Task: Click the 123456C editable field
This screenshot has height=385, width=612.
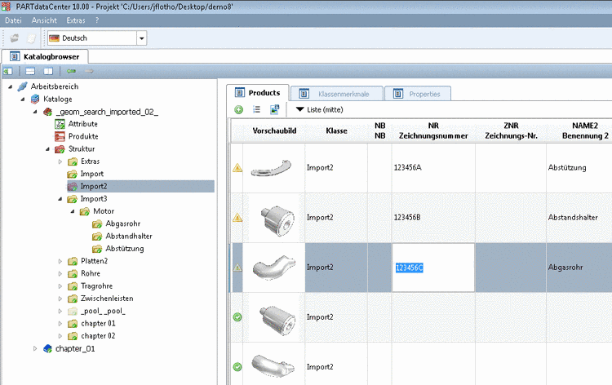Action: coord(433,268)
